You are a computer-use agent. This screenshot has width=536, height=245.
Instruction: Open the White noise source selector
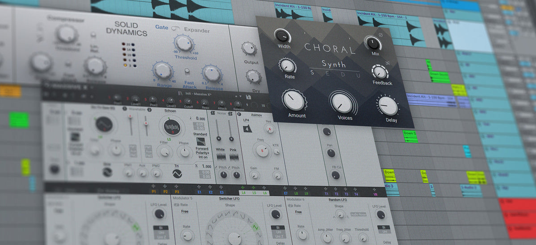tap(220, 150)
